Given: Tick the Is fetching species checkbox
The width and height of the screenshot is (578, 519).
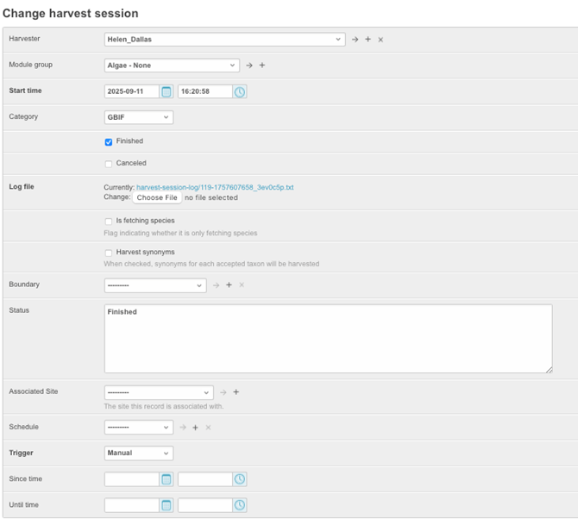Looking at the screenshot, I should (109, 222).
